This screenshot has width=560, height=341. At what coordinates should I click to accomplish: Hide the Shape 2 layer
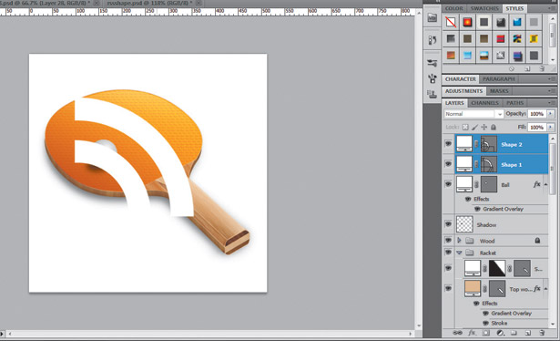448,144
